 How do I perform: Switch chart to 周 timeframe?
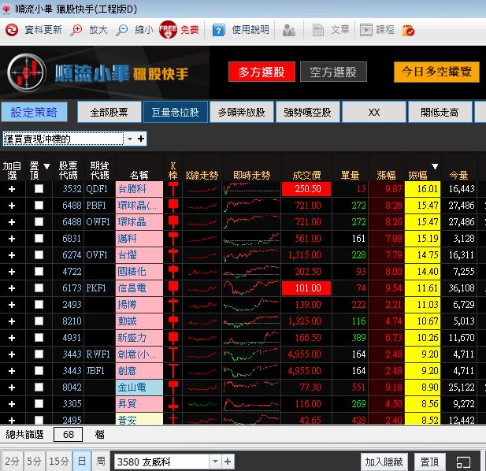click(101, 461)
